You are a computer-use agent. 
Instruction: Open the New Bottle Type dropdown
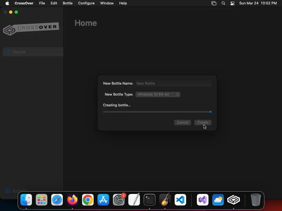tap(158, 95)
